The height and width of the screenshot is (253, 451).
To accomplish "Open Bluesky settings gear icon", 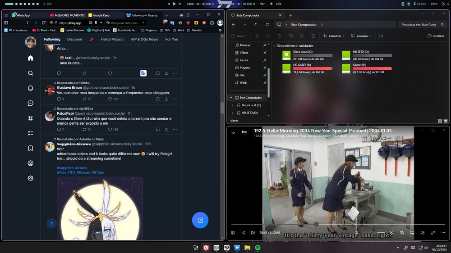I will (31, 178).
